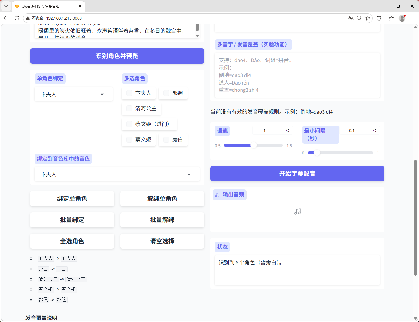Viewport: 419px width, 322px height.
Task: Click the 状态 output text box
Action: pyautogui.click(x=297, y=270)
